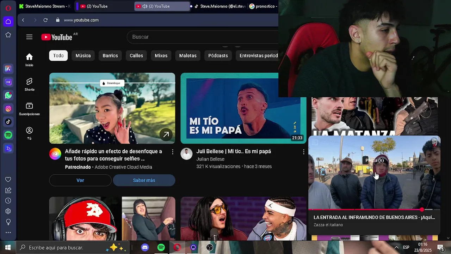
Task: Select the Todo filter chip
Action: tap(58, 55)
